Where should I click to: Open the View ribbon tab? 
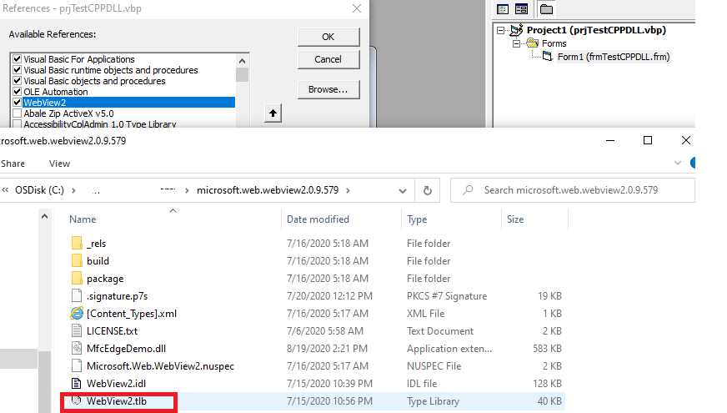click(59, 164)
